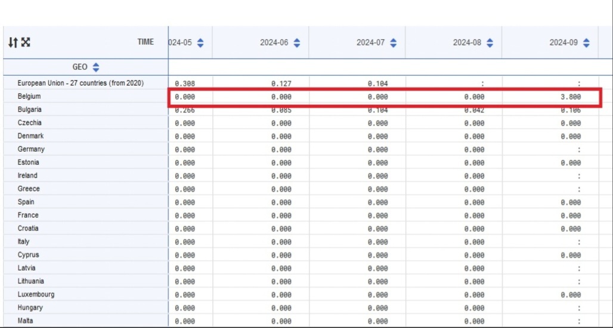Sort by the 2024-07 column arrows
Image resolution: width=613 pixels, height=328 pixels.
[x=394, y=43]
